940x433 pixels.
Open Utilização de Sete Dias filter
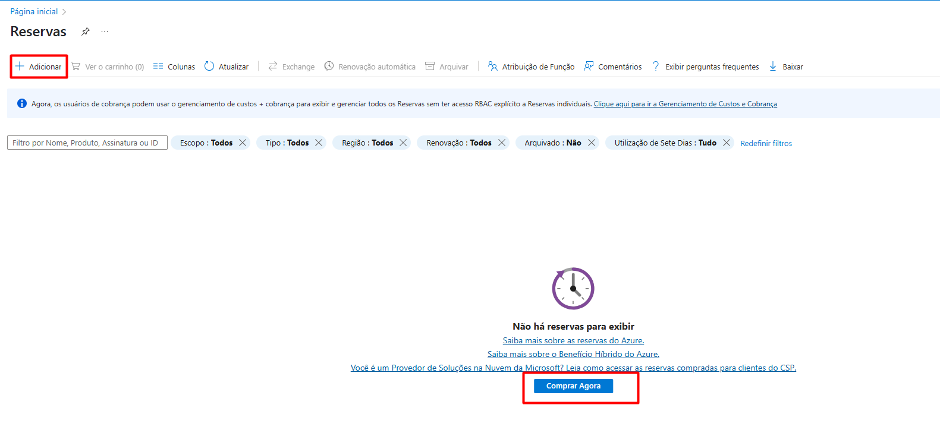pos(665,143)
